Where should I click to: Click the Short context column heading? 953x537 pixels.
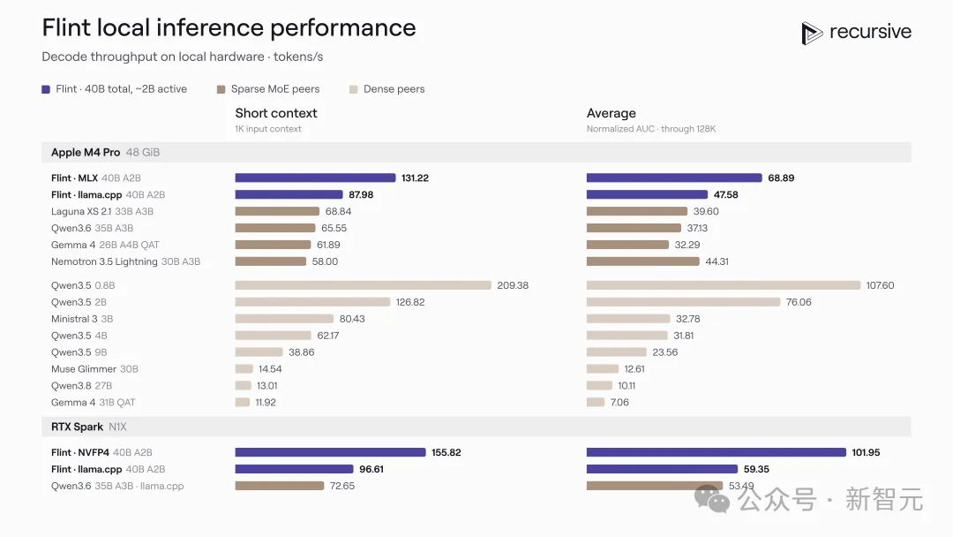click(x=276, y=113)
